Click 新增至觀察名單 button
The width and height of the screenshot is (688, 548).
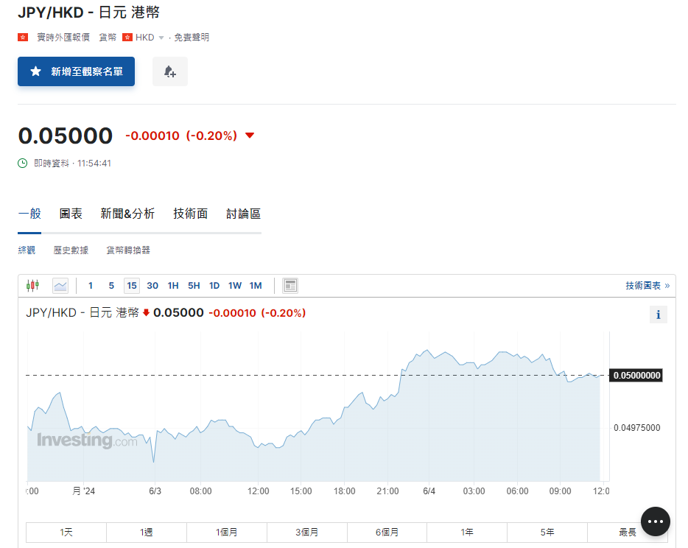point(77,71)
